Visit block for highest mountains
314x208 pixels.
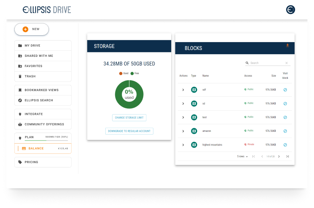tap(285, 145)
